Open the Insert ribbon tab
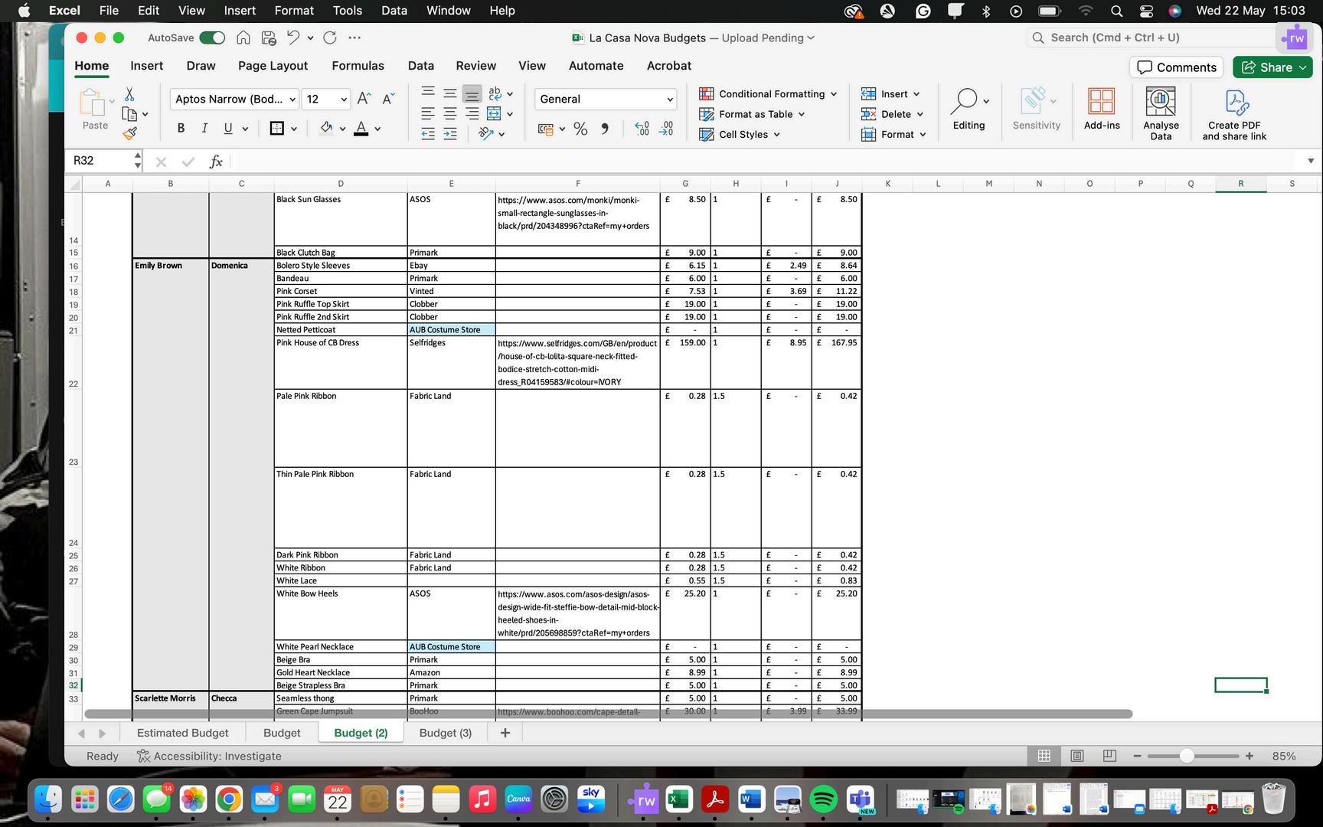The height and width of the screenshot is (827, 1323). coord(147,66)
